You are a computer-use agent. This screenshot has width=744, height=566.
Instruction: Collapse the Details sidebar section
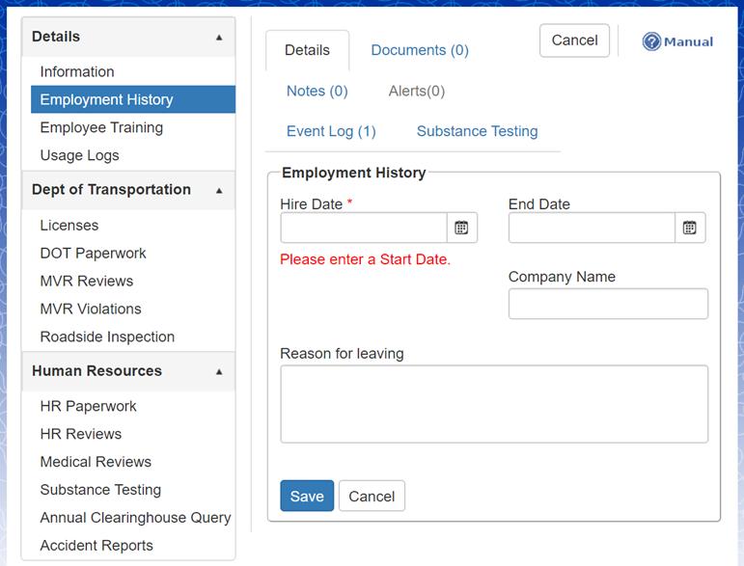(219, 38)
